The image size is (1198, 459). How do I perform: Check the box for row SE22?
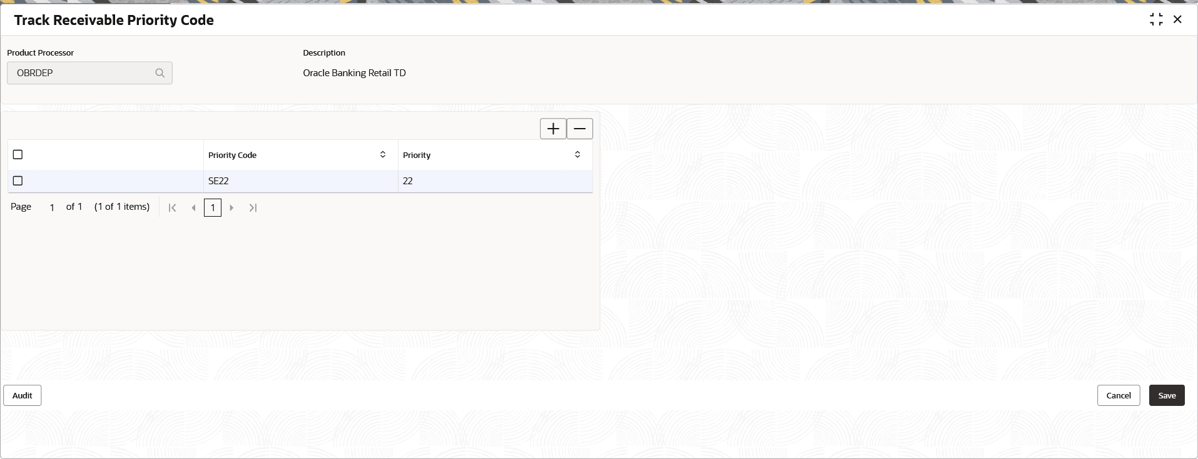pos(18,180)
